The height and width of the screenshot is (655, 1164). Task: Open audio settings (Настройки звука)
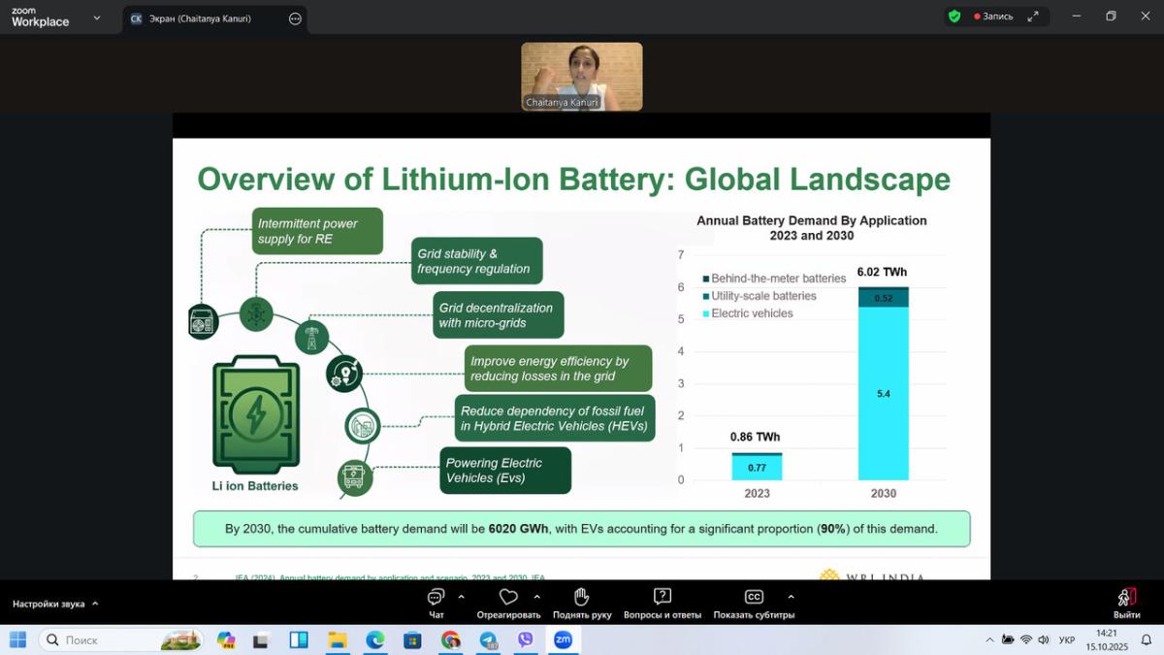click(x=54, y=604)
